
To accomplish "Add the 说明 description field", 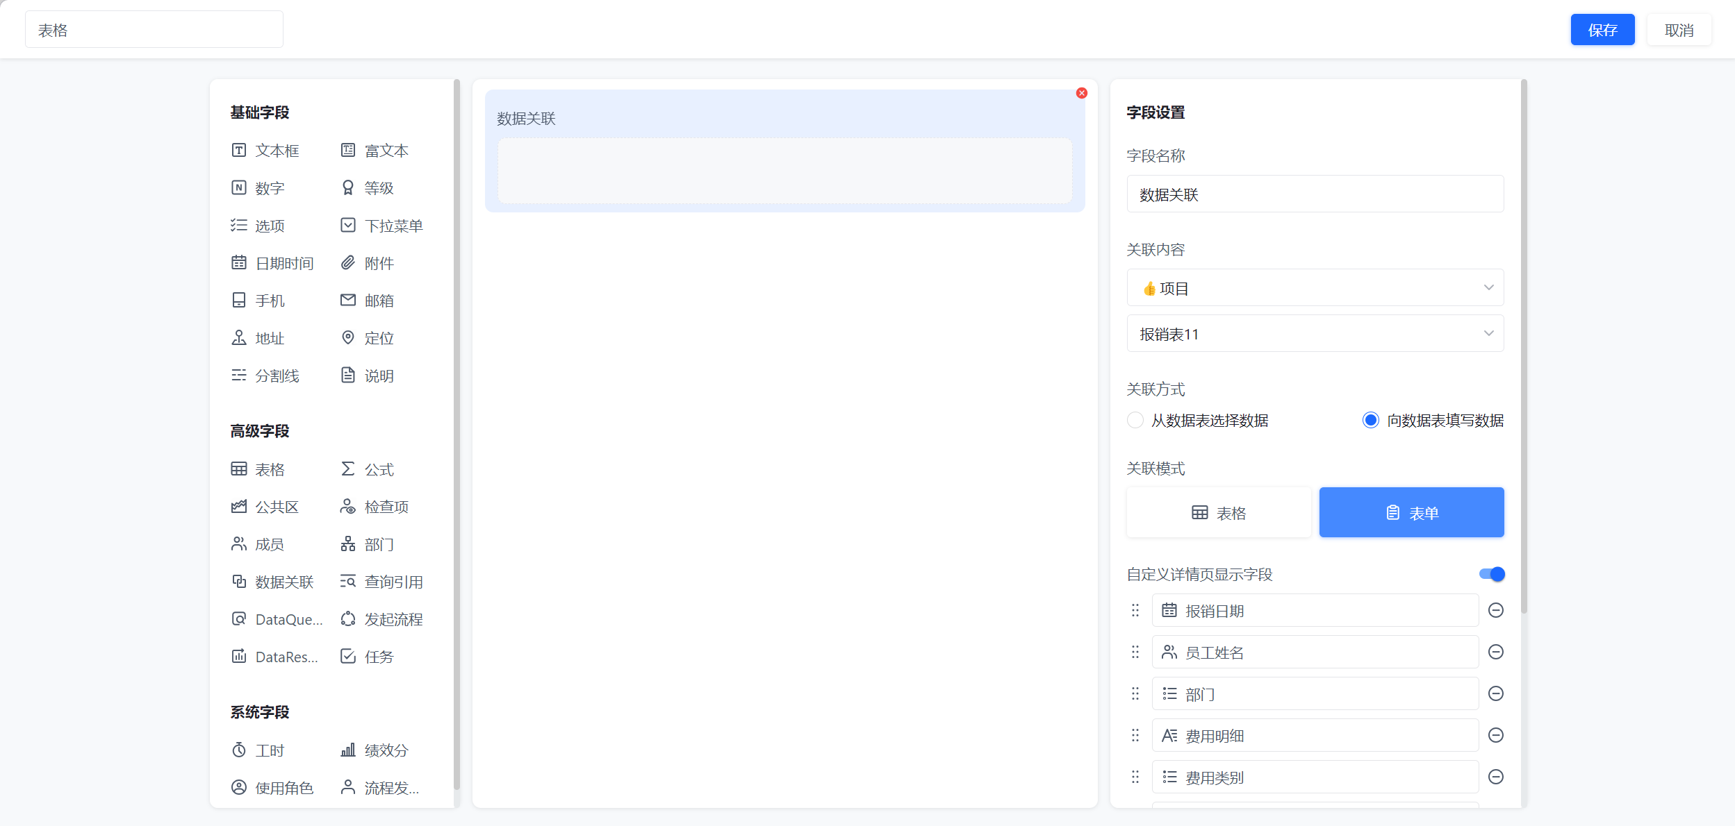I will [368, 376].
